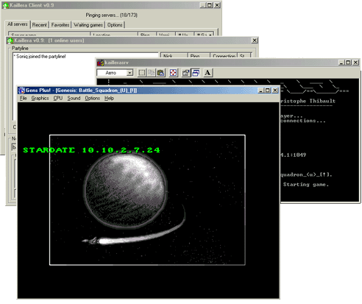
Task: Click the 'Pinging servers... (18/173)' status text
Action: [x=112, y=15]
